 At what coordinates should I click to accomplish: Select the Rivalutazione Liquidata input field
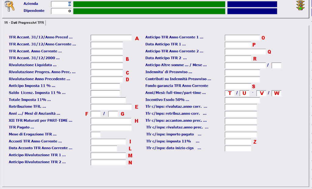point(107,65)
